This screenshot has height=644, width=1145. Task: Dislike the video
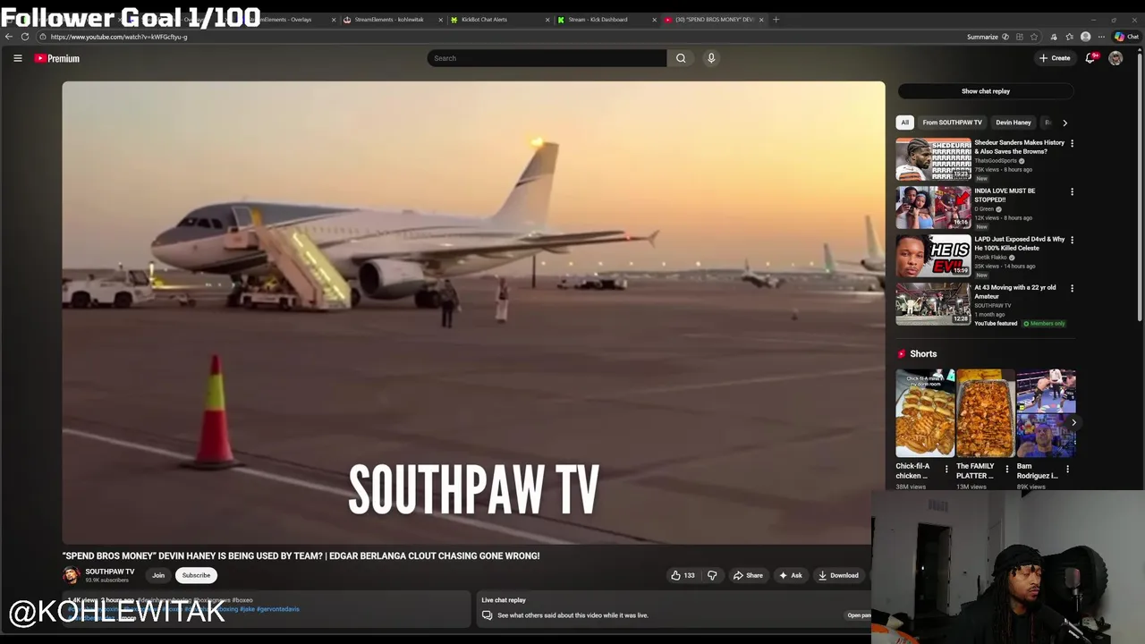(x=712, y=575)
